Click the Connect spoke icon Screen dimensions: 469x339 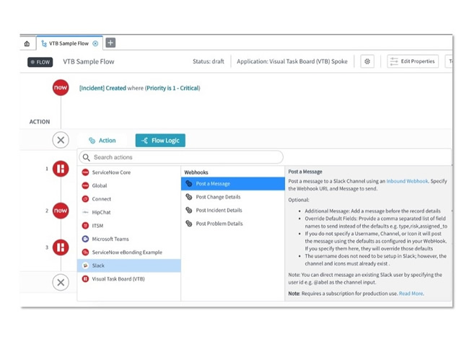pos(85,199)
